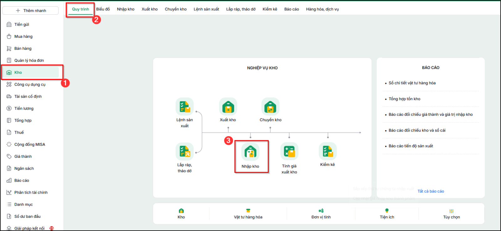Open Báo cáo tiến độ sản xuất report
Viewport: 501px width, 231px height.
coord(411,146)
